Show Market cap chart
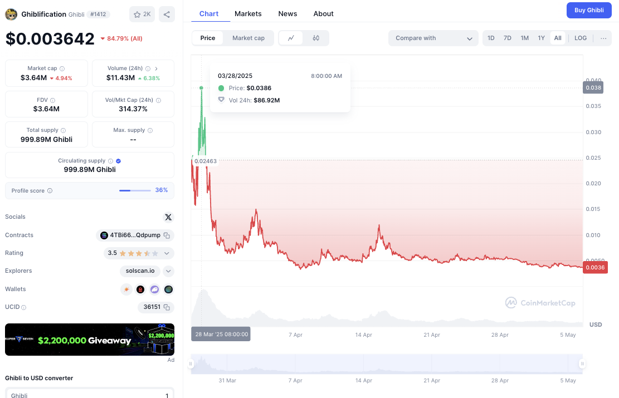This screenshot has height=398, width=619. pos(248,38)
